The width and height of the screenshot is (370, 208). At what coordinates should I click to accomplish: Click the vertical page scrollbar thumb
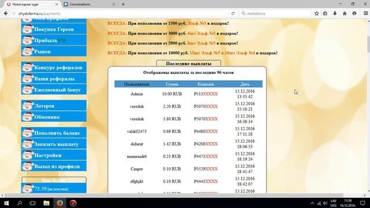368,44
